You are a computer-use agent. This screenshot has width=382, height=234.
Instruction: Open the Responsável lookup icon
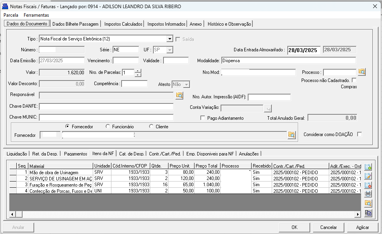[x=179, y=95]
